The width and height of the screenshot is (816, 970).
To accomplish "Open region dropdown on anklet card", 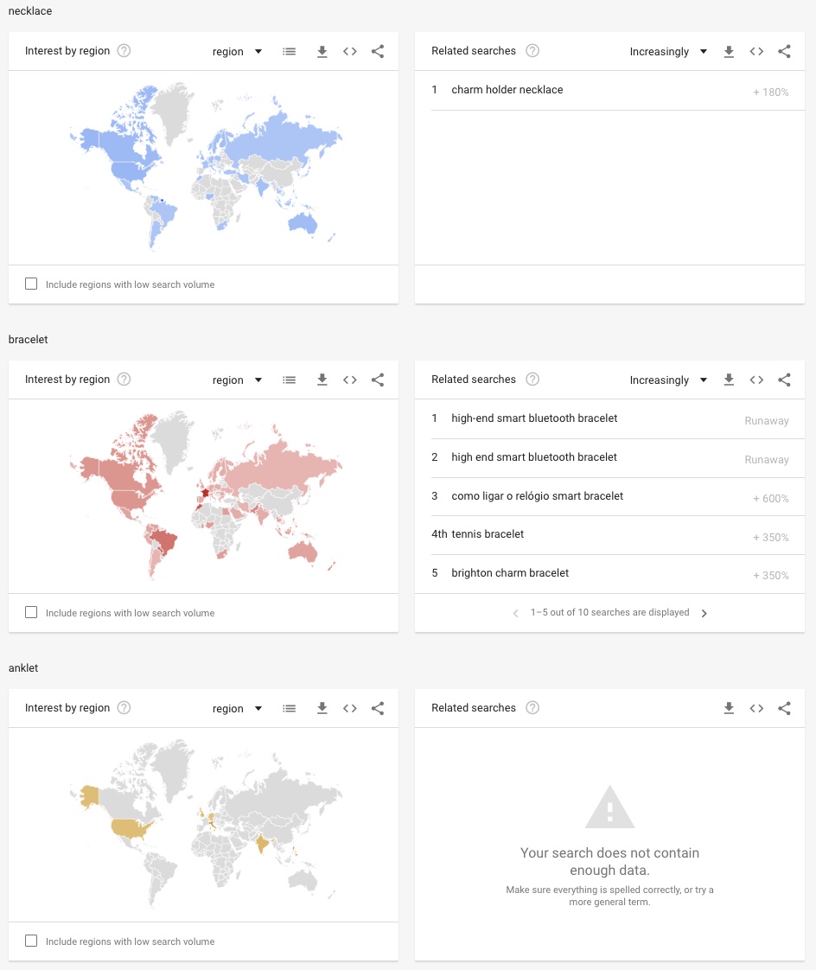I will (238, 709).
